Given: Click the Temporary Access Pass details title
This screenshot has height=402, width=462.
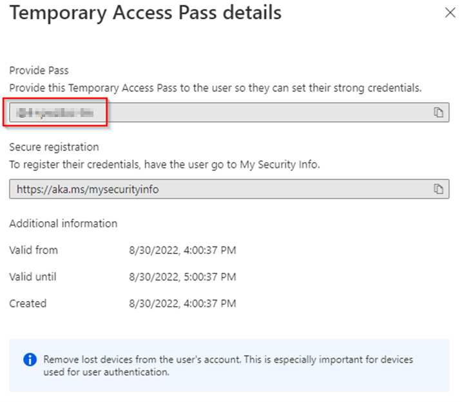Looking at the screenshot, I should (146, 13).
